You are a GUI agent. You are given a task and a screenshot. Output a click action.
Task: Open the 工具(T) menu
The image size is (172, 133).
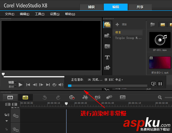(x=40, y=14)
